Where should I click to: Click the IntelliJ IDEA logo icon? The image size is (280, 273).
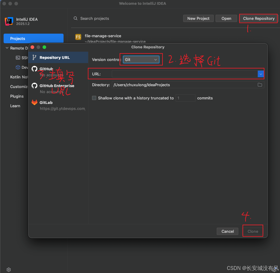(x=9, y=21)
